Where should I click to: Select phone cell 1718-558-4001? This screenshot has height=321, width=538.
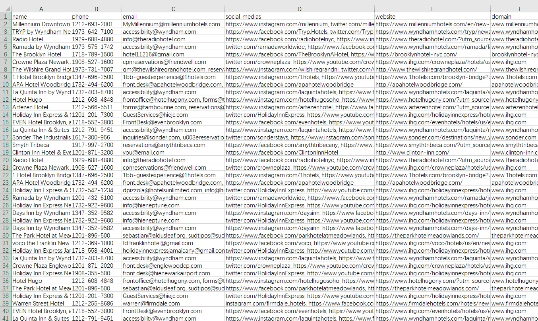pyautogui.click(x=97, y=251)
